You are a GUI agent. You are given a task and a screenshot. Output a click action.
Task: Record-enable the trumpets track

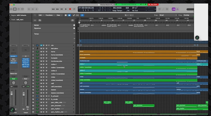click(x=46, y=58)
